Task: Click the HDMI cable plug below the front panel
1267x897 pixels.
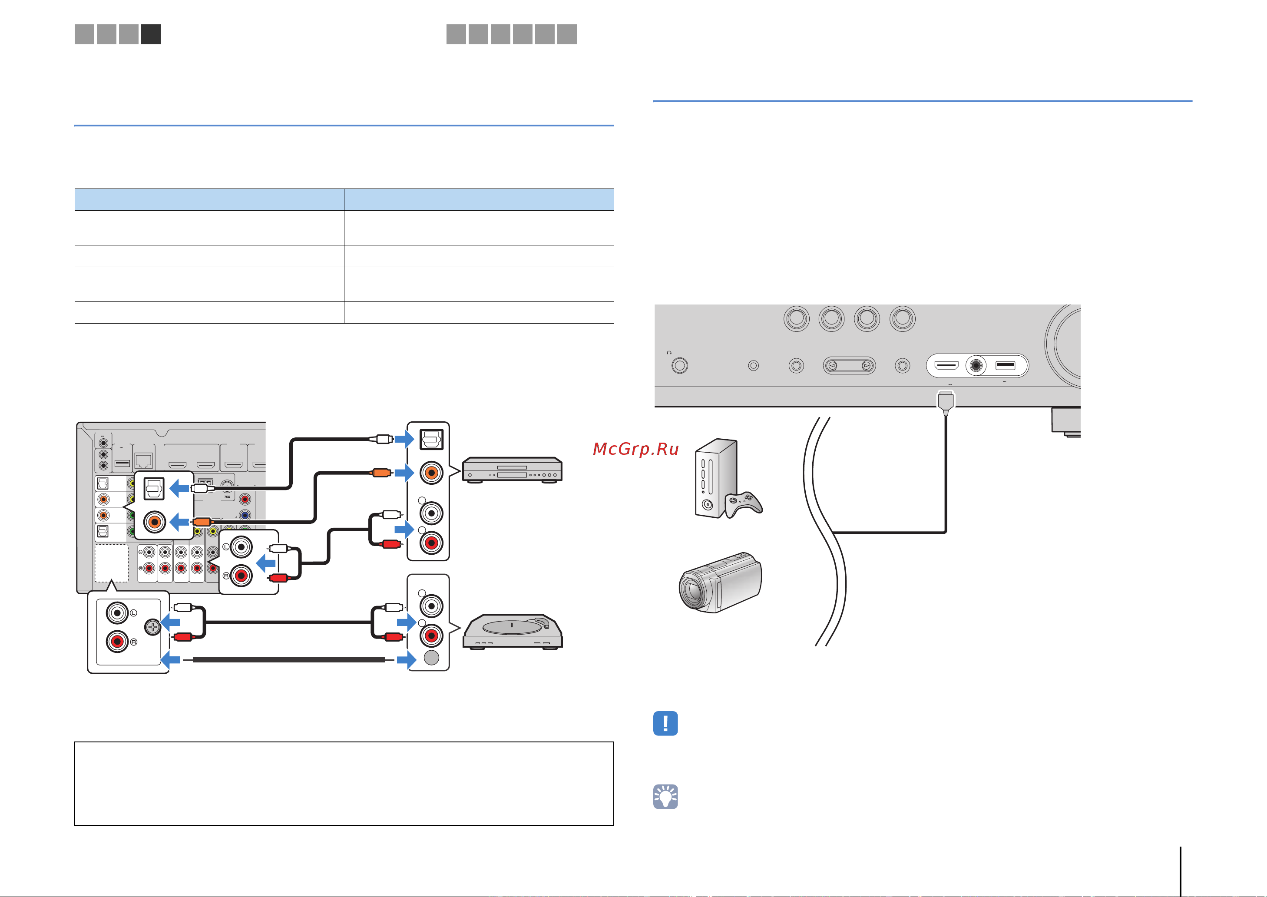Action: [946, 403]
